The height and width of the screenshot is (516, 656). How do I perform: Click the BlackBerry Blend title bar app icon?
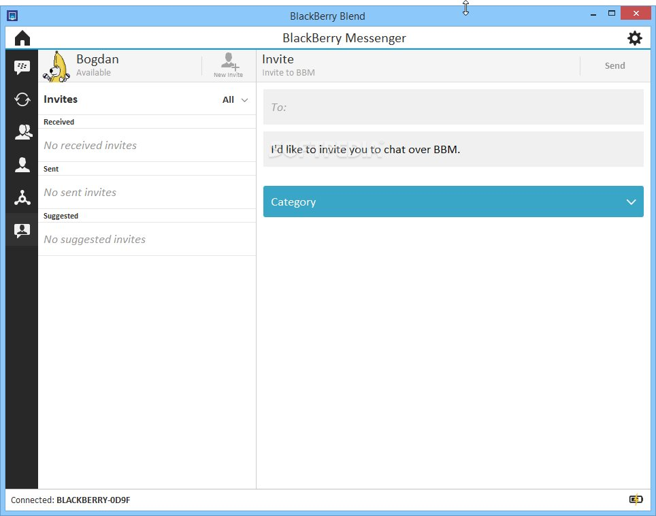pos(12,16)
